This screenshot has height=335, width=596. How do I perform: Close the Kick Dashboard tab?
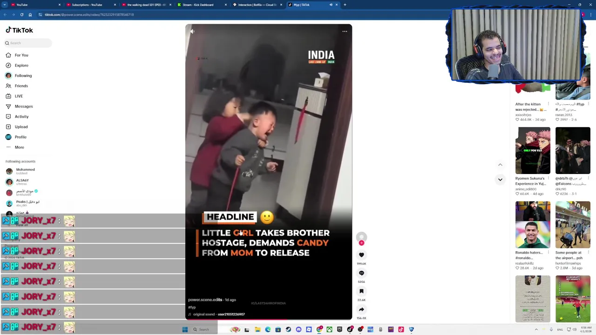(x=226, y=5)
